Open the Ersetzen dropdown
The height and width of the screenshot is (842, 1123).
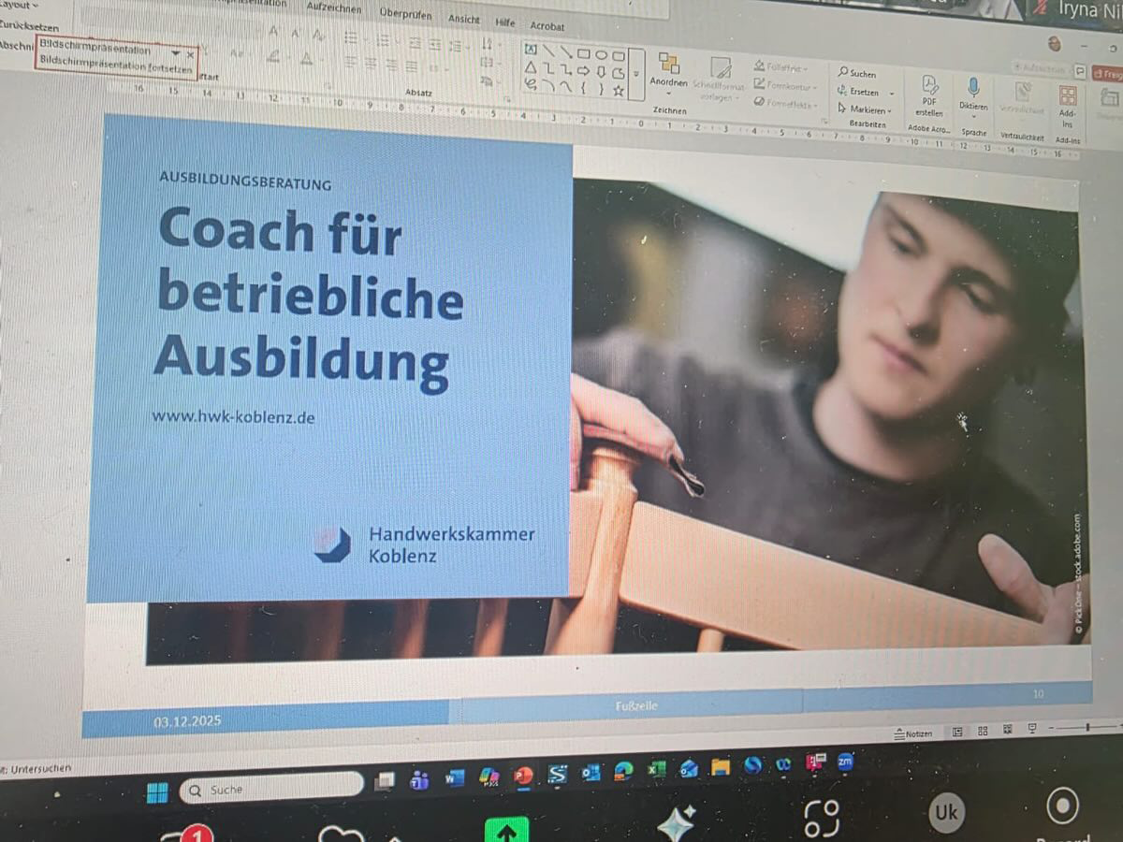click(891, 93)
